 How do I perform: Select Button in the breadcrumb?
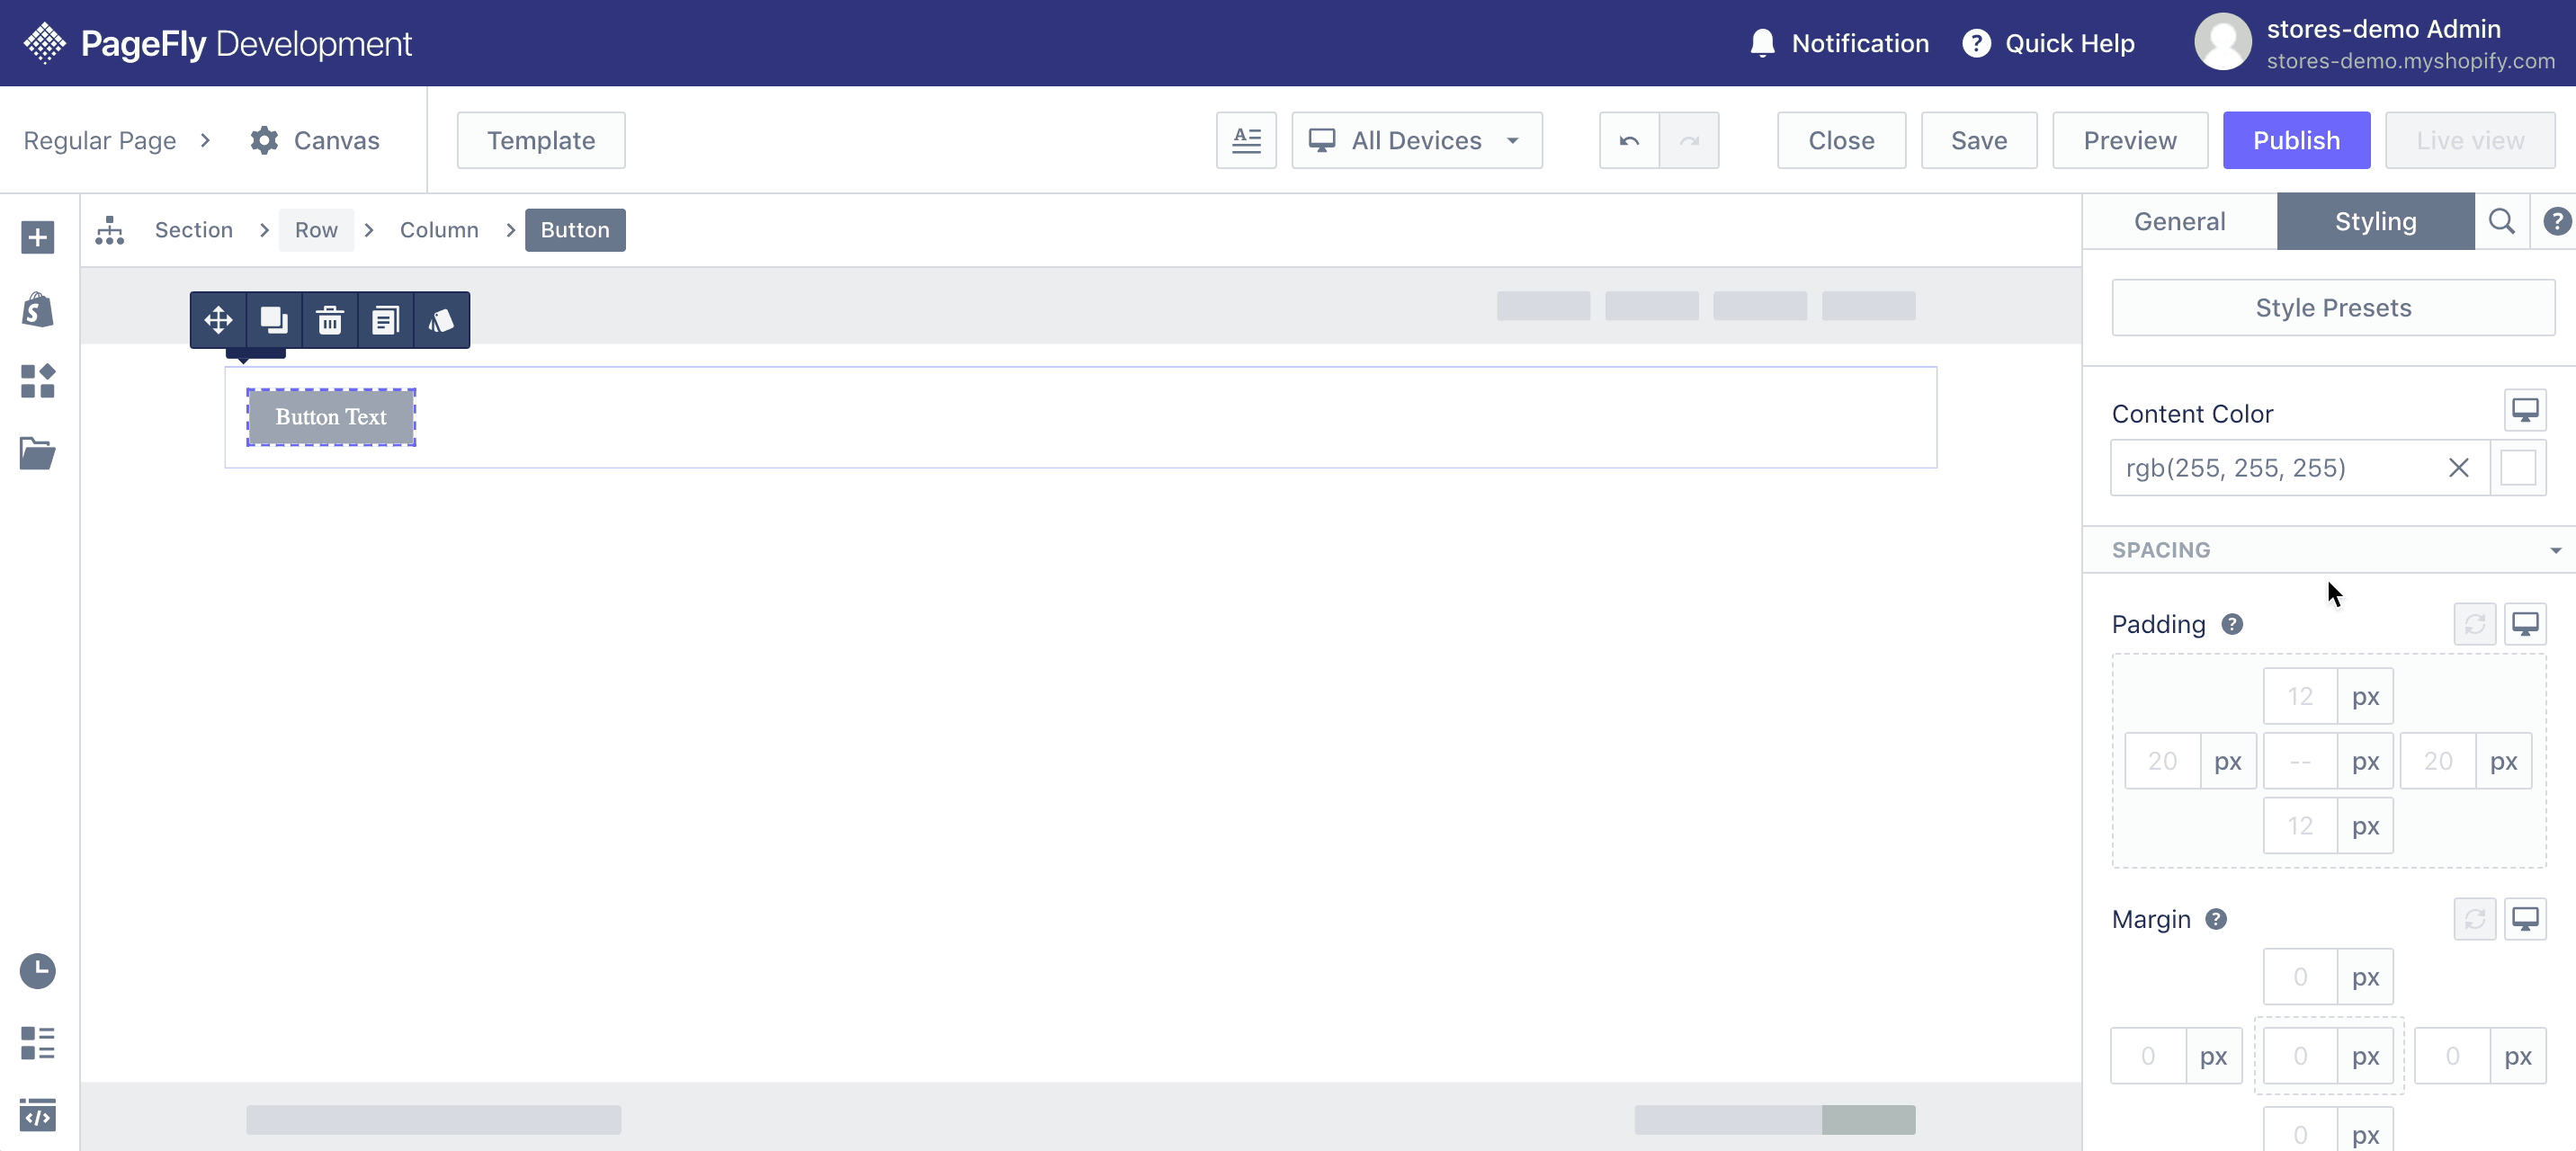click(x=575, y=230)
